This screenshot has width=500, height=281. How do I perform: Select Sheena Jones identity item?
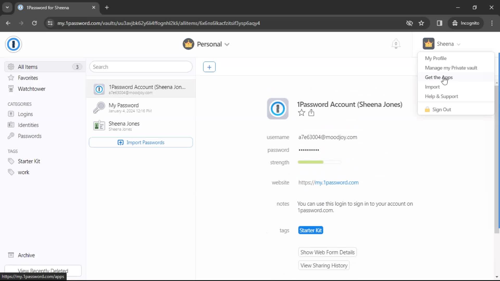pyautogui.click(x=141, y=126)
